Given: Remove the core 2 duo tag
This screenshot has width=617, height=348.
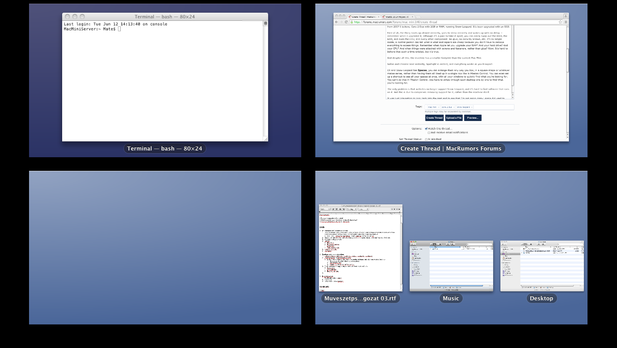Looking at the screenshot, I should click(x=454, y=107).
